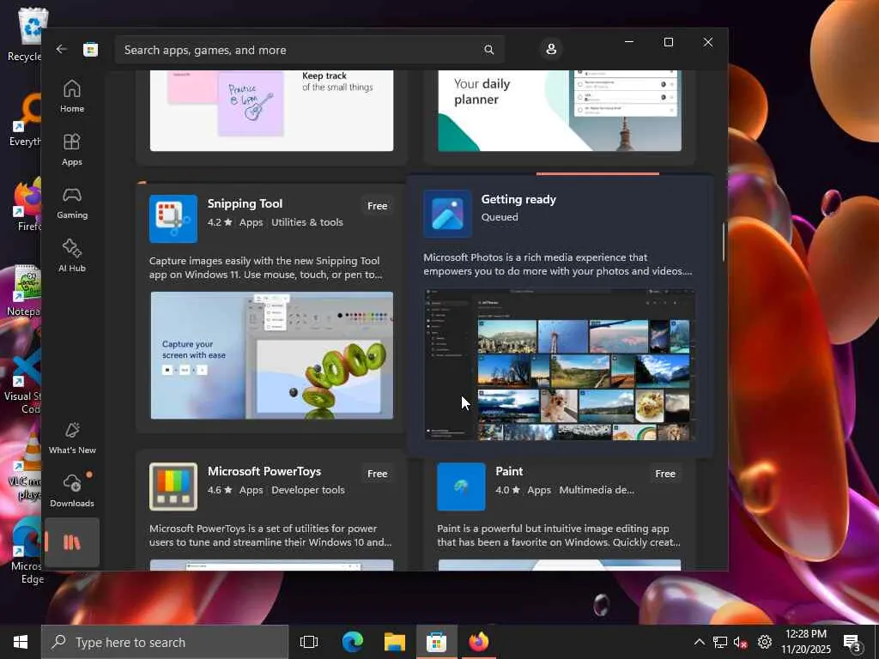Click the search magnifier icon in Store
879x659 pixels.
click(488, 50)
